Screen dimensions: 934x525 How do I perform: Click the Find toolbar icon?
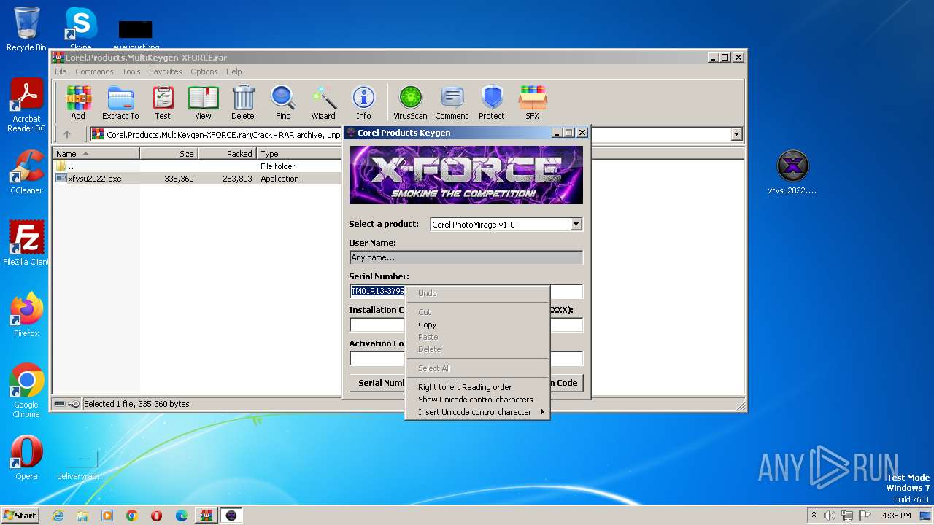pos(283,102)
